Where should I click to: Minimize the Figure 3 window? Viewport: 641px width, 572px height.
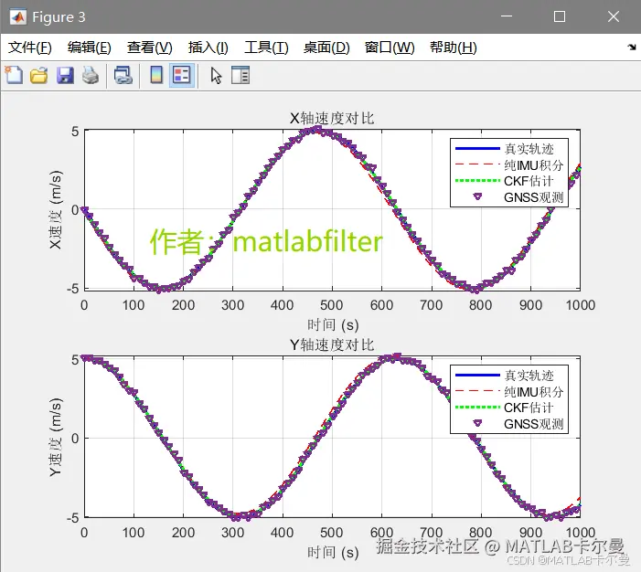point(507,16)
